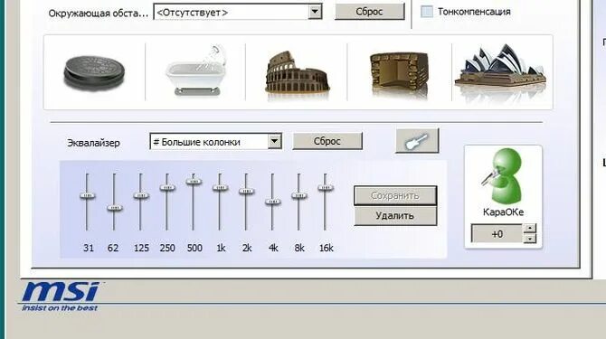
Task: Select the bathroom bathtub environment icon
Action: tap(196, 71)
